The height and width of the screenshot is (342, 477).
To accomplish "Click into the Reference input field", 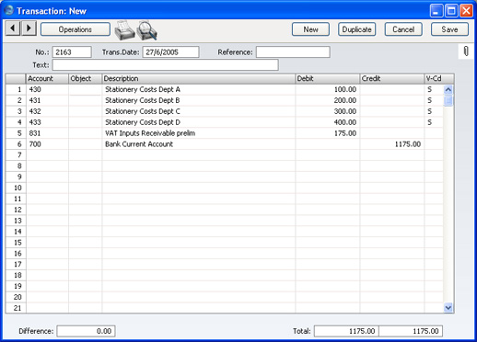I will point(293,52).
